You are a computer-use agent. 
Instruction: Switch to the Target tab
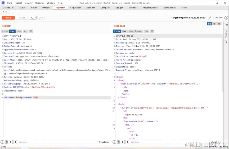(x=22, y=8)
